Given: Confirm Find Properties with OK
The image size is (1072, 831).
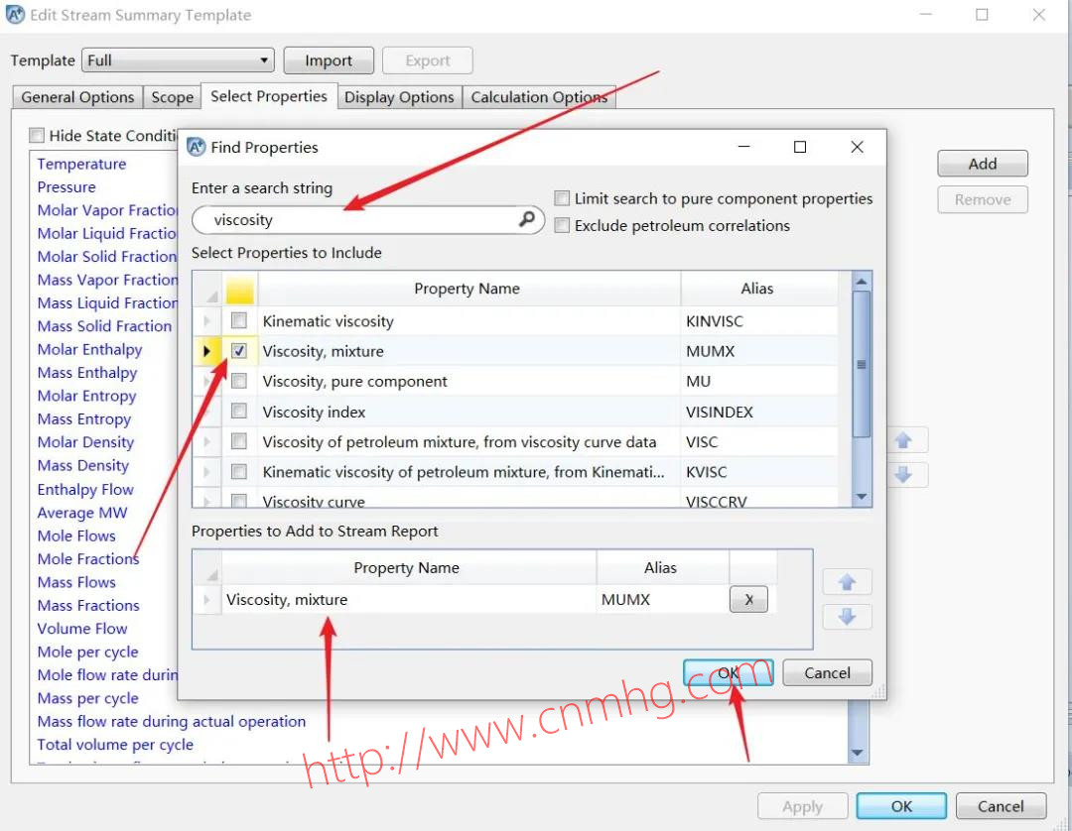Looking at the screenshot, I should [x=729, y=672].
